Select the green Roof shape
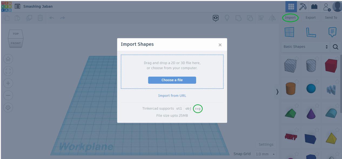Screen dimensions: 342x159 pos(291,113)
